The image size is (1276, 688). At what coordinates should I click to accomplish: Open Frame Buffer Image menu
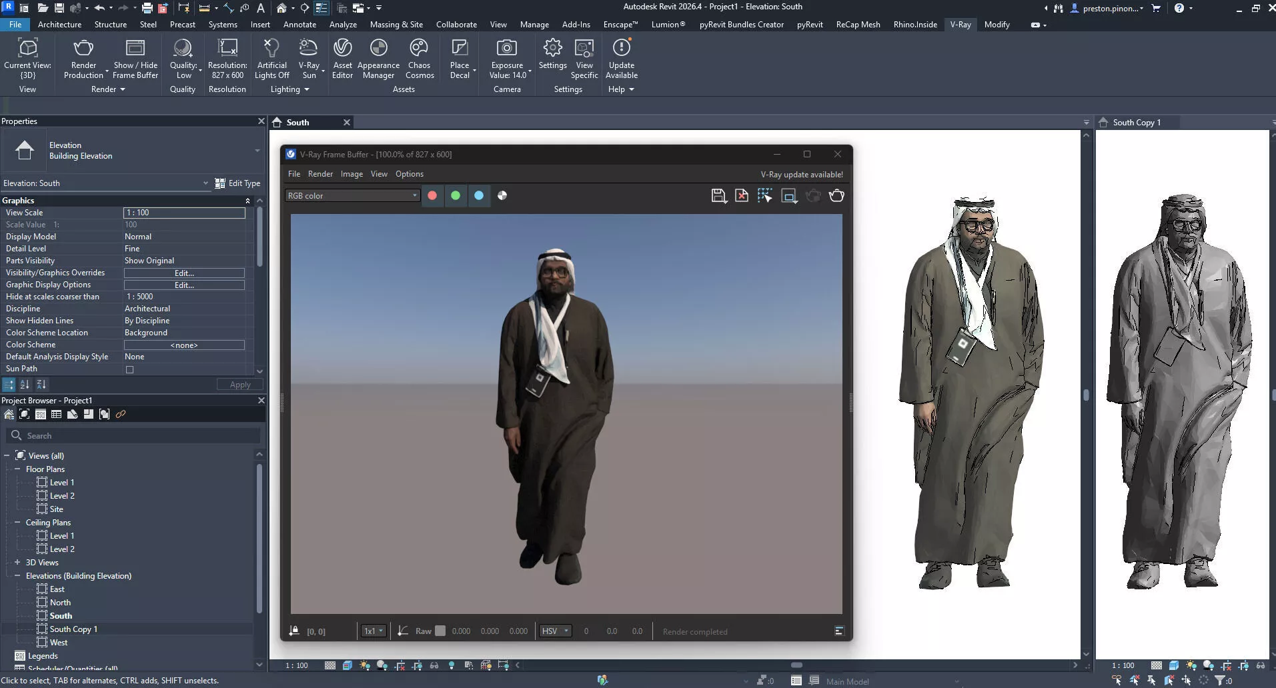pos(352,174)
